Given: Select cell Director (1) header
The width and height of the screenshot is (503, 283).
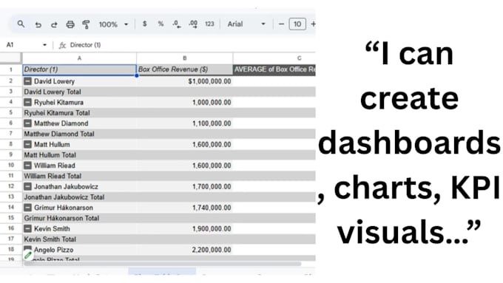Looking at the screenshot, I should click(x=79, y=69).
